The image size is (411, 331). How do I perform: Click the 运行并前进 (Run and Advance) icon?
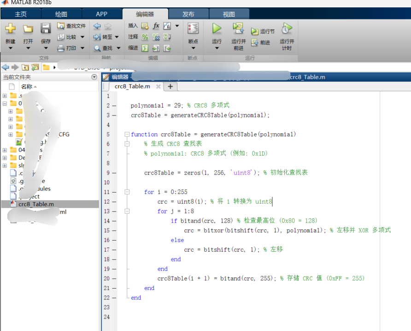(x=238, y=29)
